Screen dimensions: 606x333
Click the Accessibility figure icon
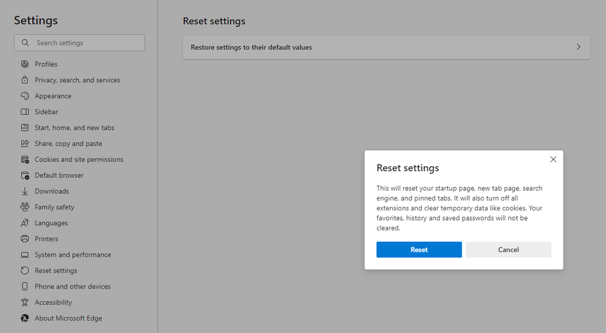click(x=25, y=302)
